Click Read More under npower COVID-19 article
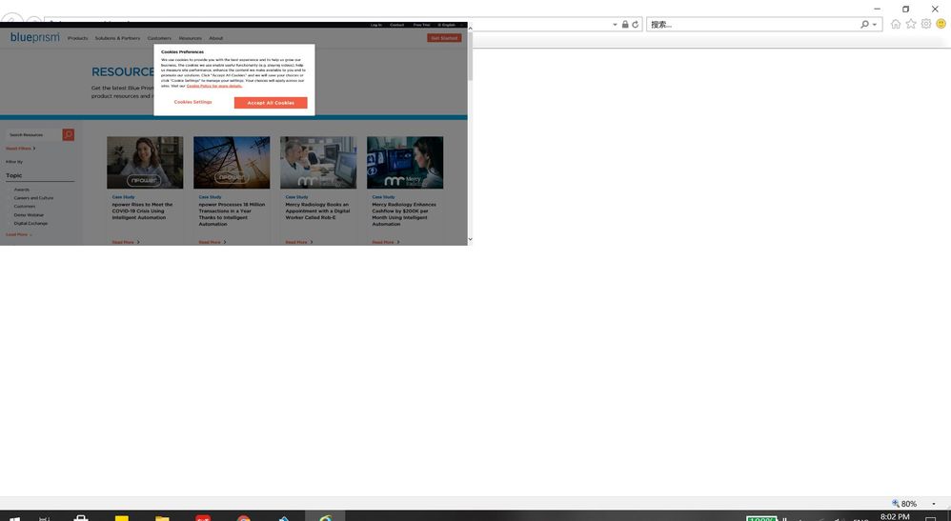Viewport: 951px width, 521px height. point(126,242)
